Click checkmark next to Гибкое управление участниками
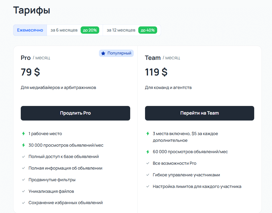This screenshot has height=213, width=272. click(148, 175)
